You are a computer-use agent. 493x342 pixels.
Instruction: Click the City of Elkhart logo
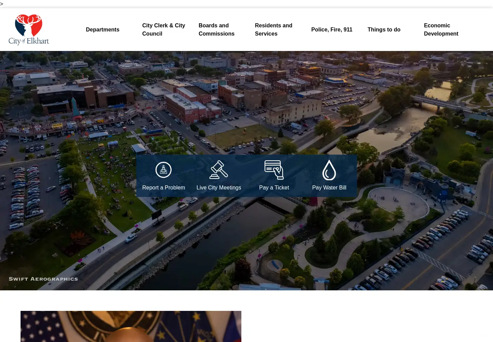pyautogui.click(x=29, y=30)
